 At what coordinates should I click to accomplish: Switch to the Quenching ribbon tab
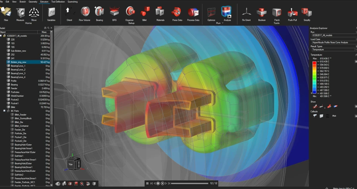click(x=73, y=2)
